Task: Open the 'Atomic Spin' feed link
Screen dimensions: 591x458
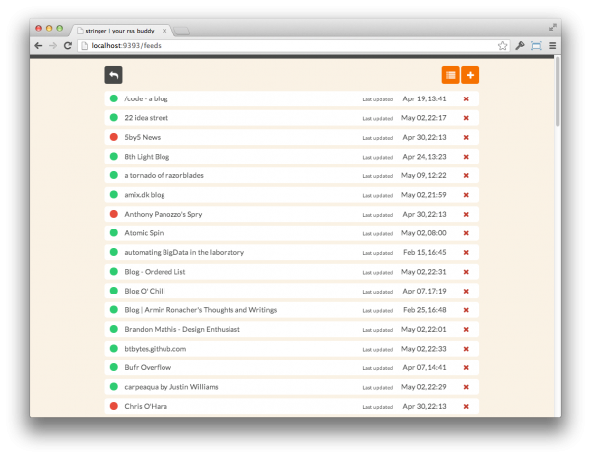Action: 144,233
